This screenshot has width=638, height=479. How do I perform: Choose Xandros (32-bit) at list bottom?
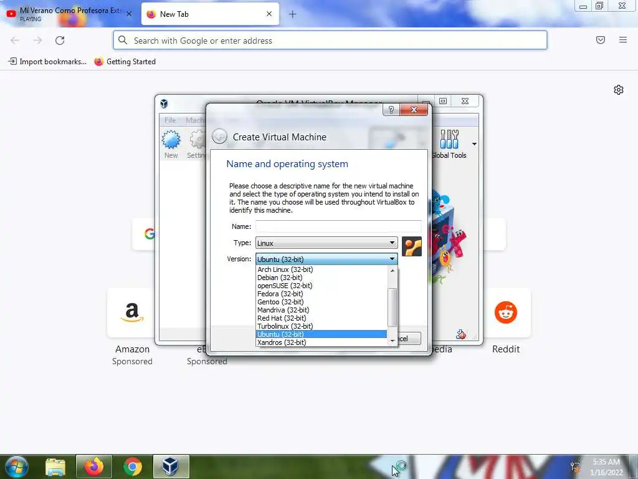(x=321, y=342)
